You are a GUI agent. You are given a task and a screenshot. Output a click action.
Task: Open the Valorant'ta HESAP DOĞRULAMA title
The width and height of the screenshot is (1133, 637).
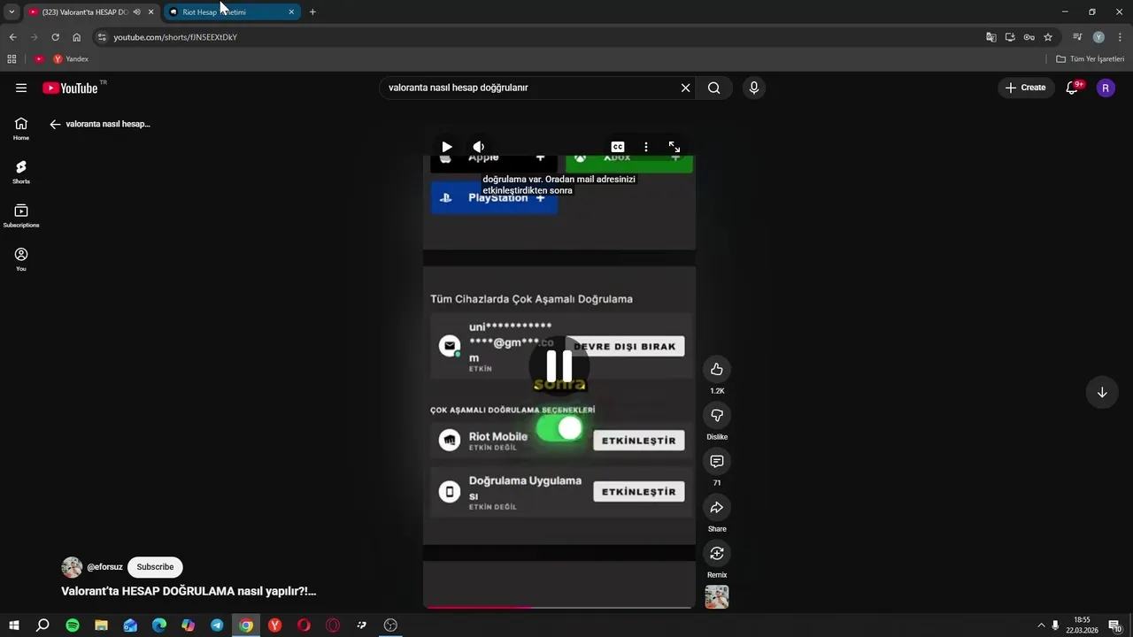point(189,591)
